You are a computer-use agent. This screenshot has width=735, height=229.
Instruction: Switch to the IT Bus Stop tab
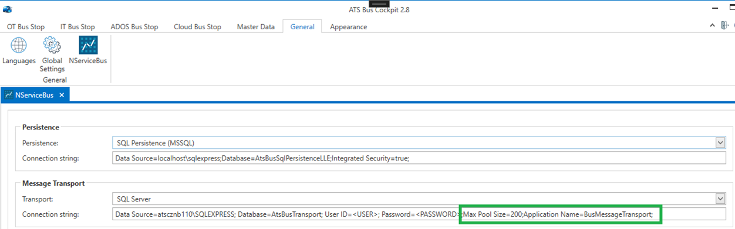[x=77, y=26]
